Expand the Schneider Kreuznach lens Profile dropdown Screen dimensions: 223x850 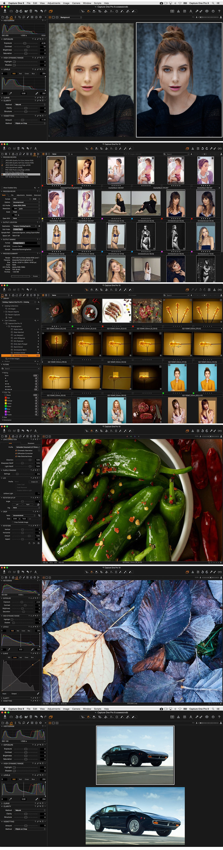coord(28,447)
